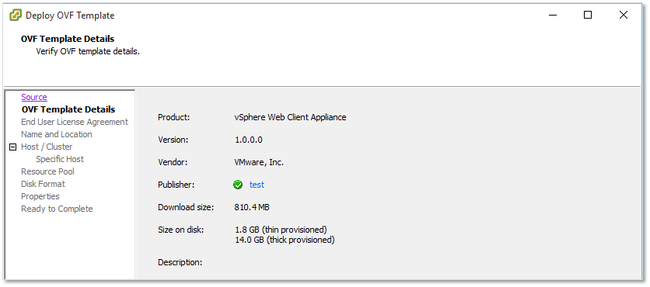Click the thick provisioned size text

(x=285, y=240)
